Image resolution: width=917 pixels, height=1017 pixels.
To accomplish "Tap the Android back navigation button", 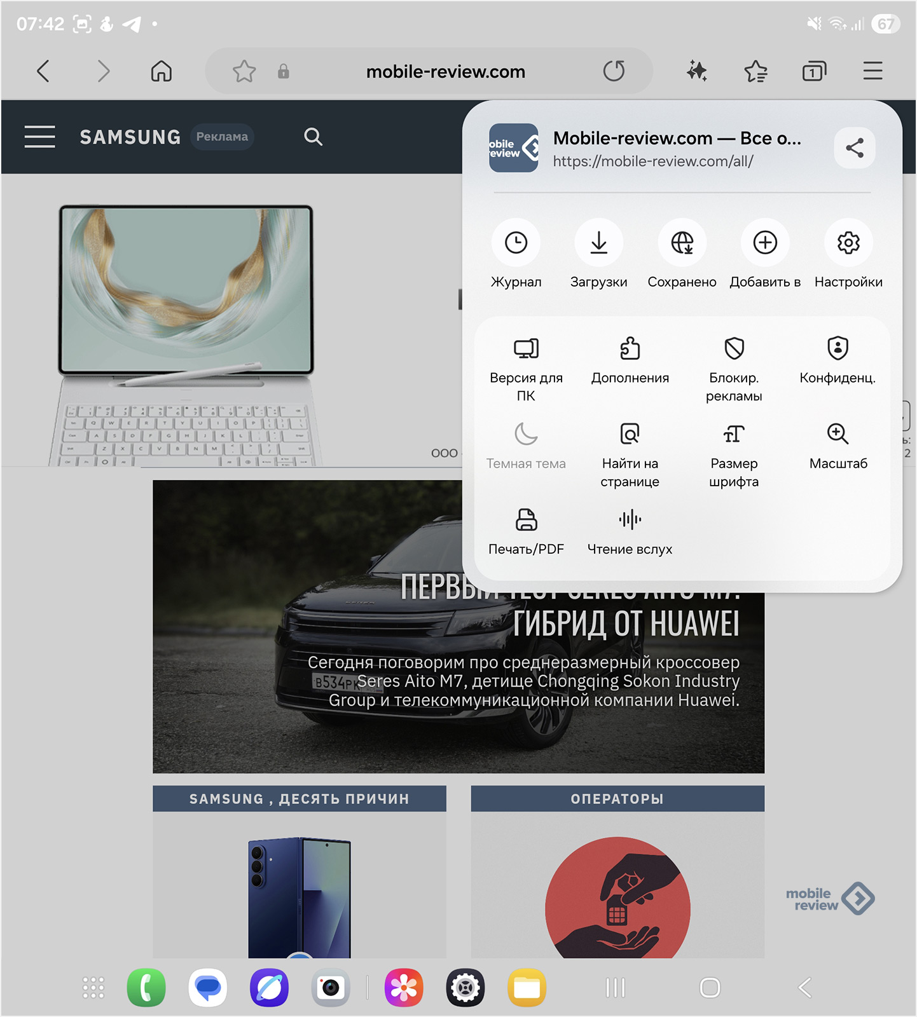I will pos(805,988).
